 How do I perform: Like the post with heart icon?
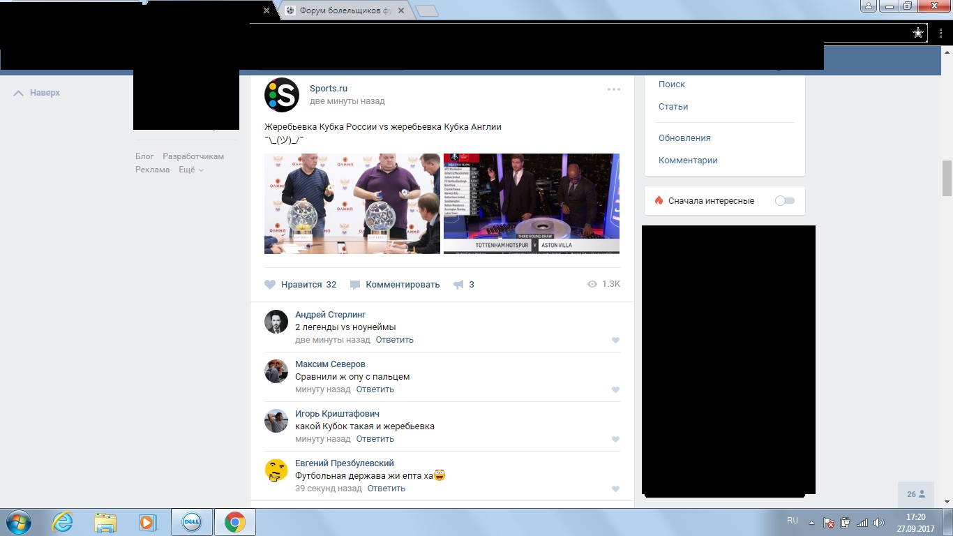point(270,285)
